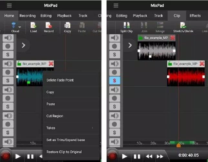Open the Cloud dropdown arrow
The width and height of the screenshot is (208, 162).
(x=20, y=27)
